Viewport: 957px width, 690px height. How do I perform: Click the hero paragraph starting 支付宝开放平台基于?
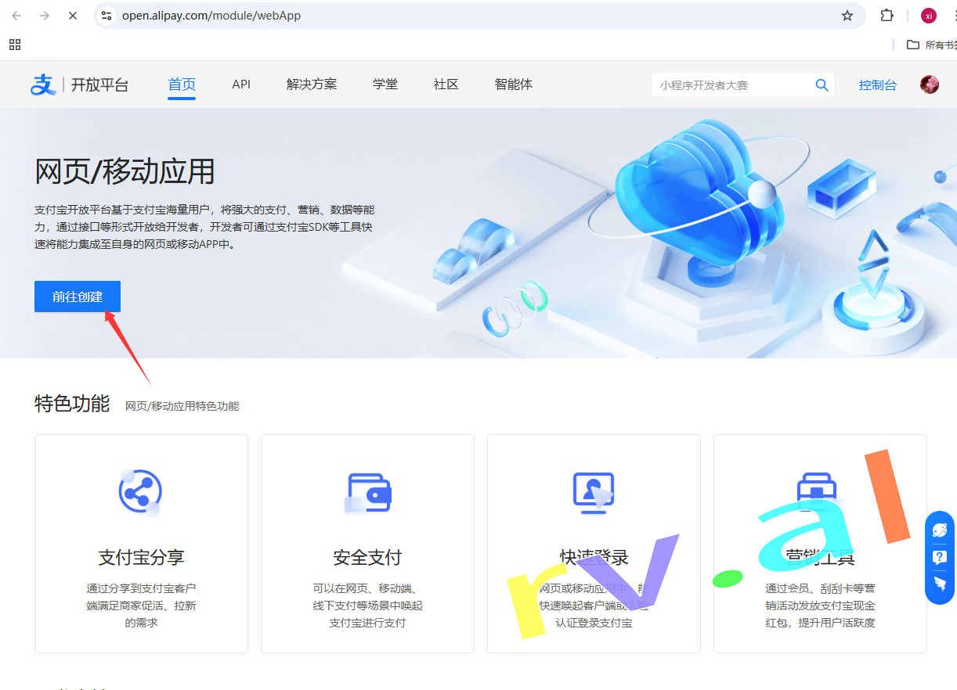[204, 227]
